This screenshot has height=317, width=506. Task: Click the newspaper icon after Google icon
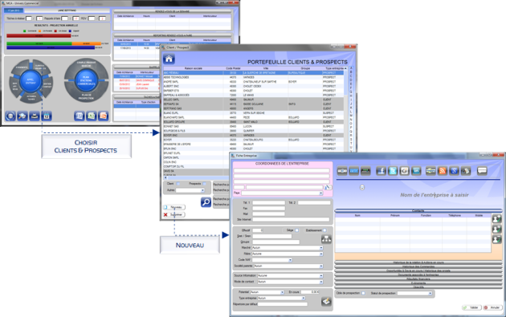click(x=466, y=171)
